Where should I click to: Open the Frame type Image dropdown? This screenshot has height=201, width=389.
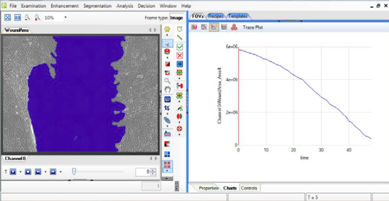point(176,18)
